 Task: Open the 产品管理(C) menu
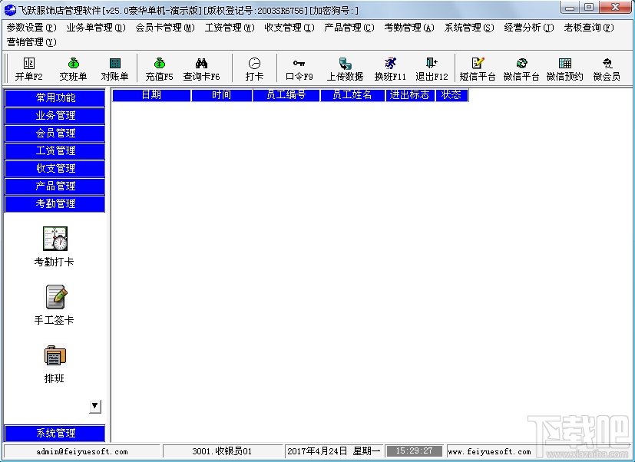click(349, 28)
